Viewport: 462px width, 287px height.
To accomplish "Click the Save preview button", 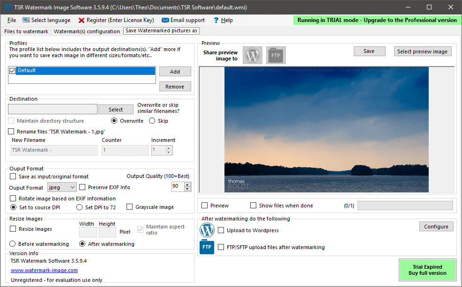I will coord(370,51).
